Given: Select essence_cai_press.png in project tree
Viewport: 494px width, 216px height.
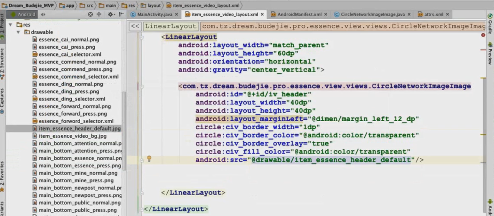Looking at the screenshot, I should (x=64, y=47).
